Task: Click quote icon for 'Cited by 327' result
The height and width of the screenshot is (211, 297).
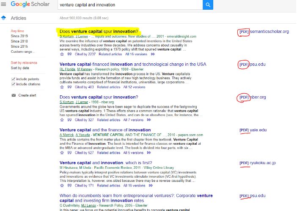Action: pos(69,120)
